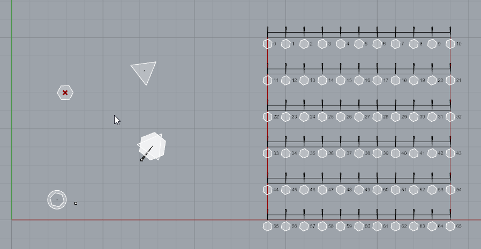This screenshot has height=249, width=481.
Task: Select the polygon labeled 27
Action: pos(359,116)
